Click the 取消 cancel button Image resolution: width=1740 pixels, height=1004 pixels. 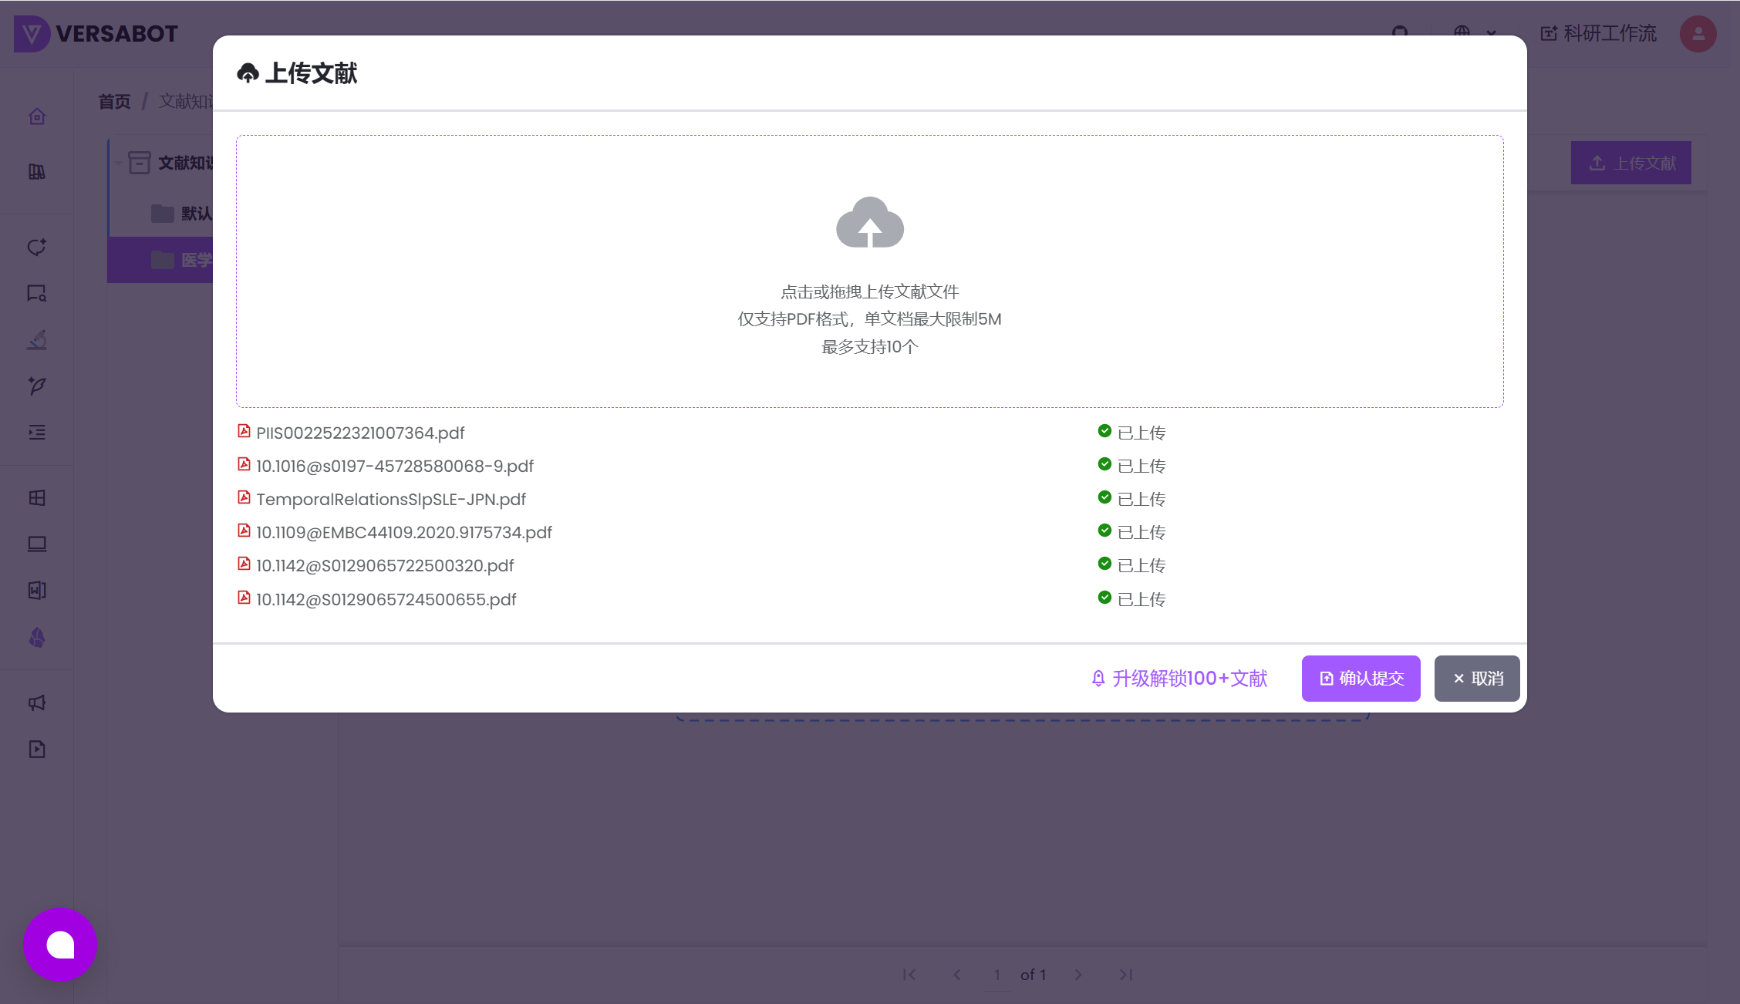pyautogui.click(x=1476, y=679)
